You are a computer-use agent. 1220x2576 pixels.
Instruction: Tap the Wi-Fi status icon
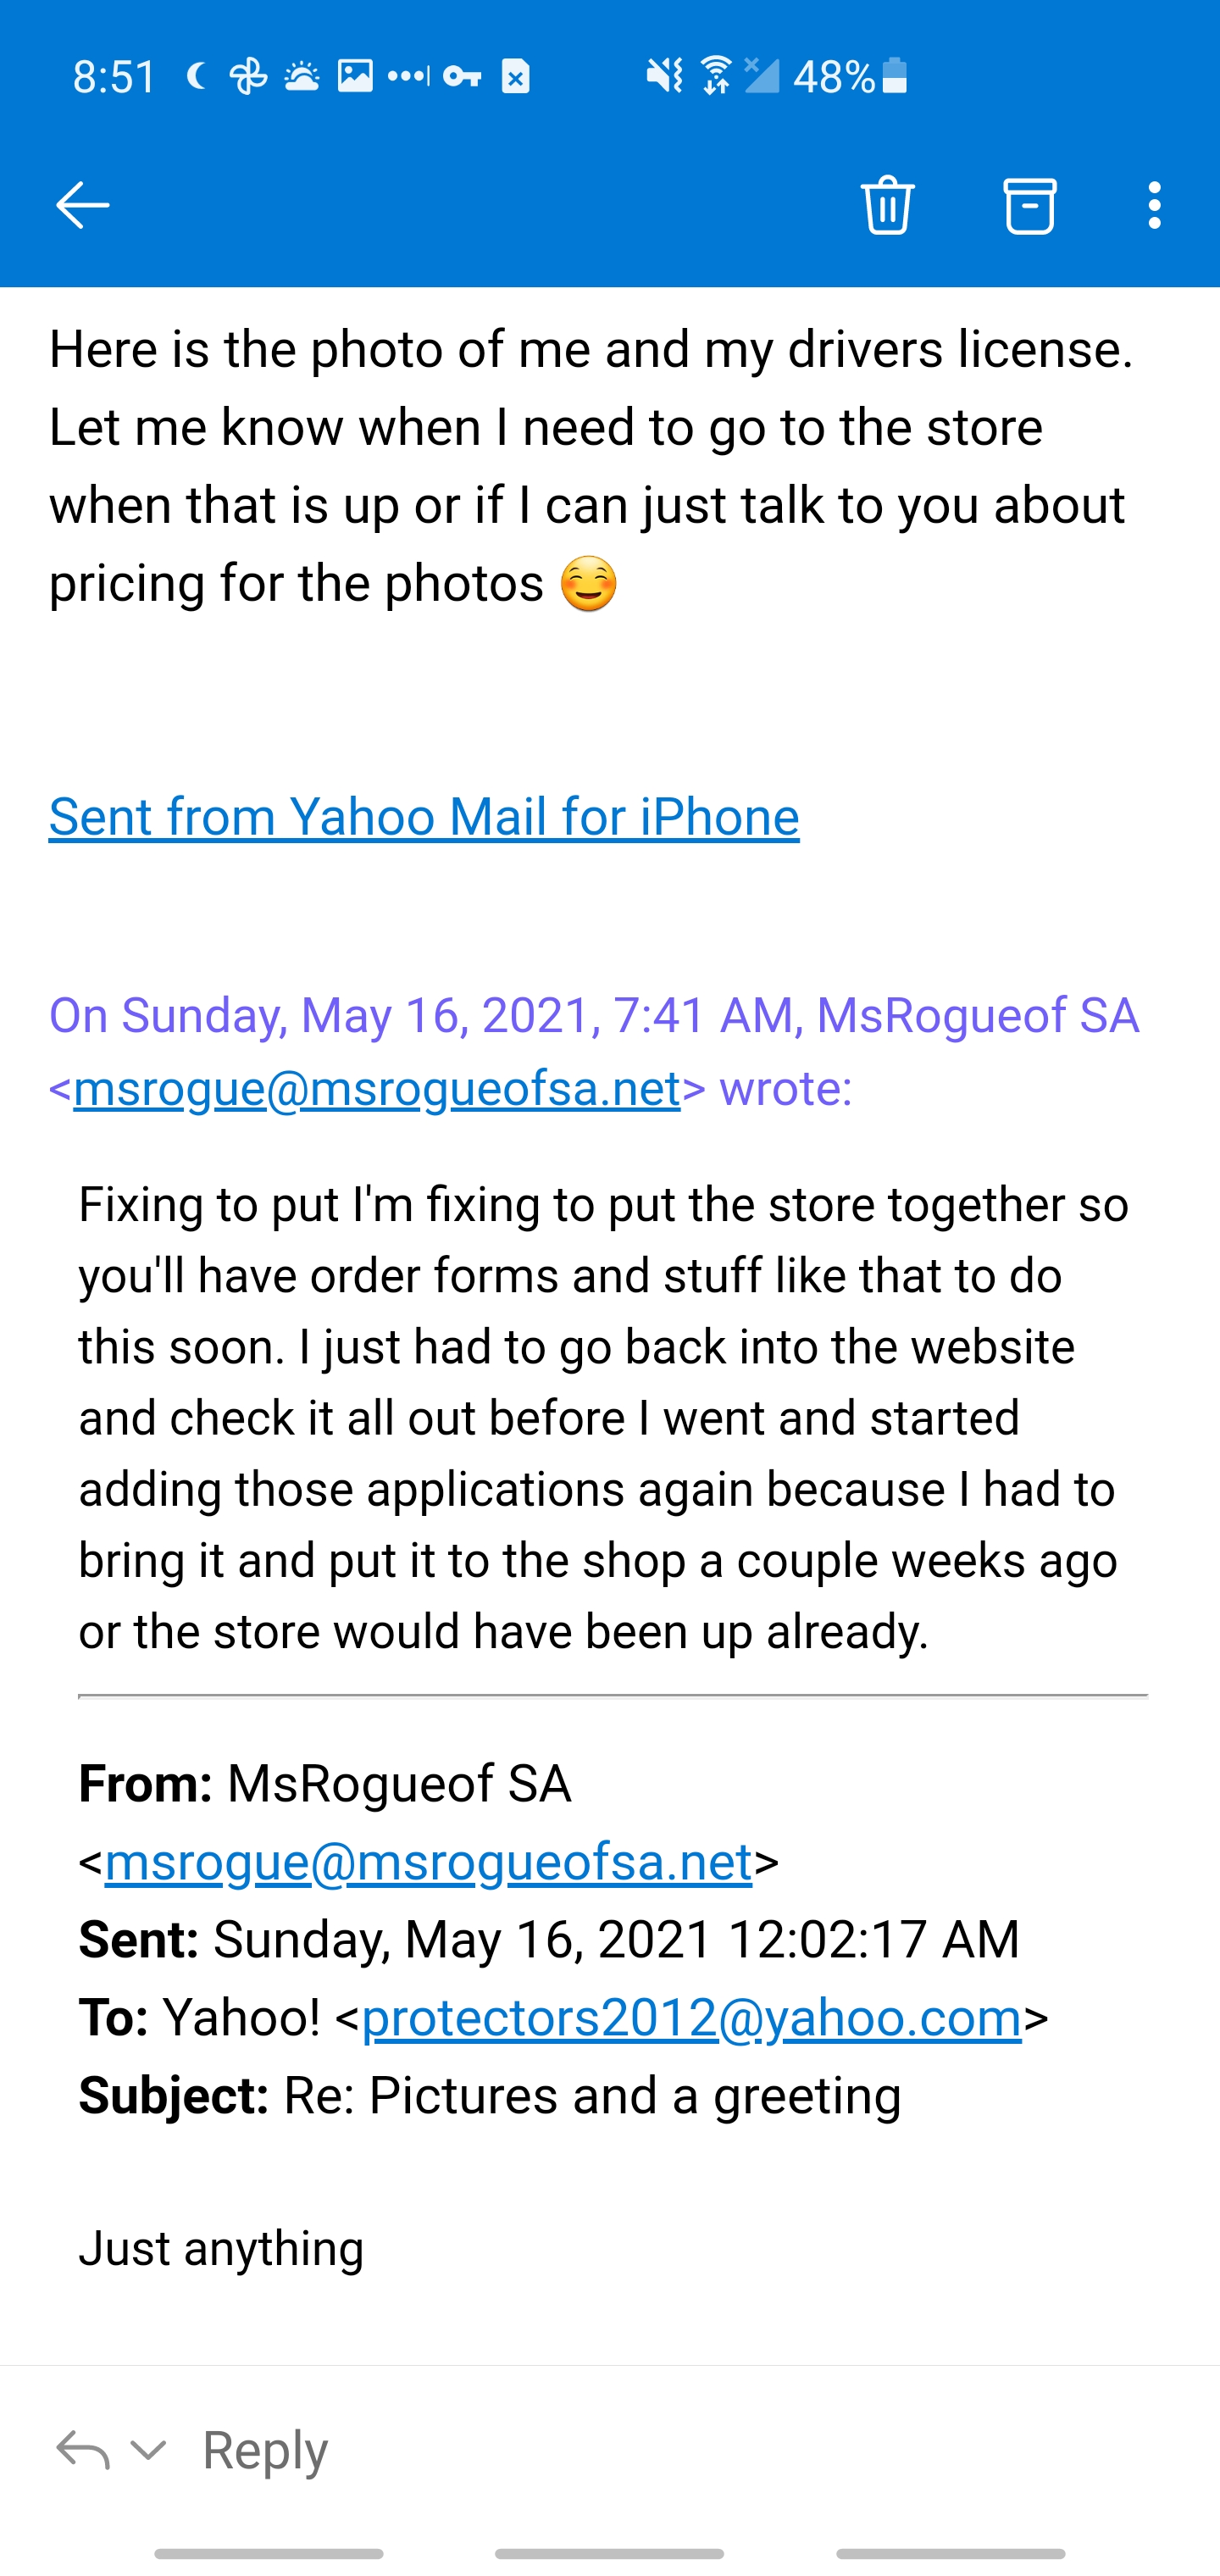pos(716,76)
